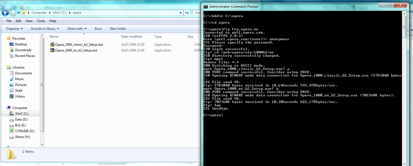Click the Back arrow in Explorer
Viewport: 413px width, 166px height.
[x=5, y=13]
